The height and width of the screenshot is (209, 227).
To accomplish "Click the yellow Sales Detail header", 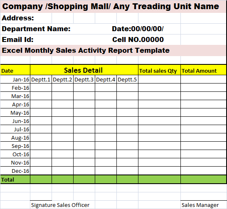I will [x=84, y=70].
